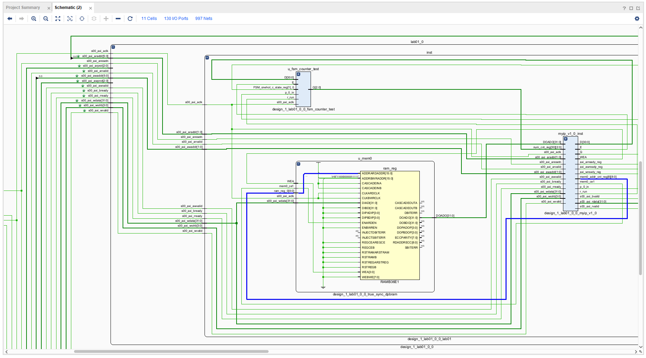
Task: Select the RAMB36E1 ram_reg cell
Action: 390,225
